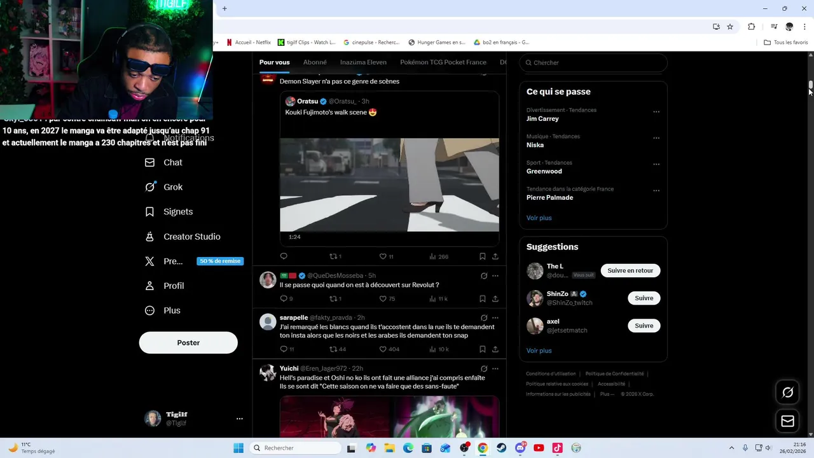Image resolution: width=814 pixels, height=458 pixels.
Task: Repost sarapelle's post with 44 reposts
Action: click(x=337, y=349)
